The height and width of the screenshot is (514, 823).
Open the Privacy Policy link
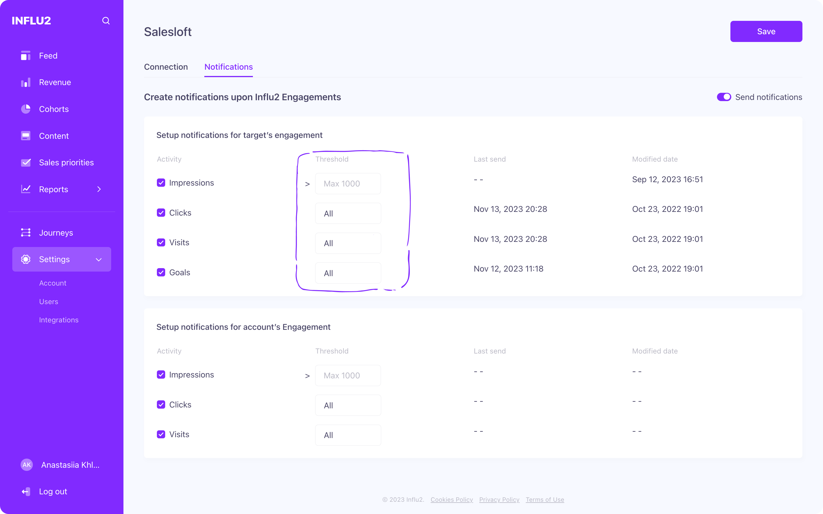(499, 499)
